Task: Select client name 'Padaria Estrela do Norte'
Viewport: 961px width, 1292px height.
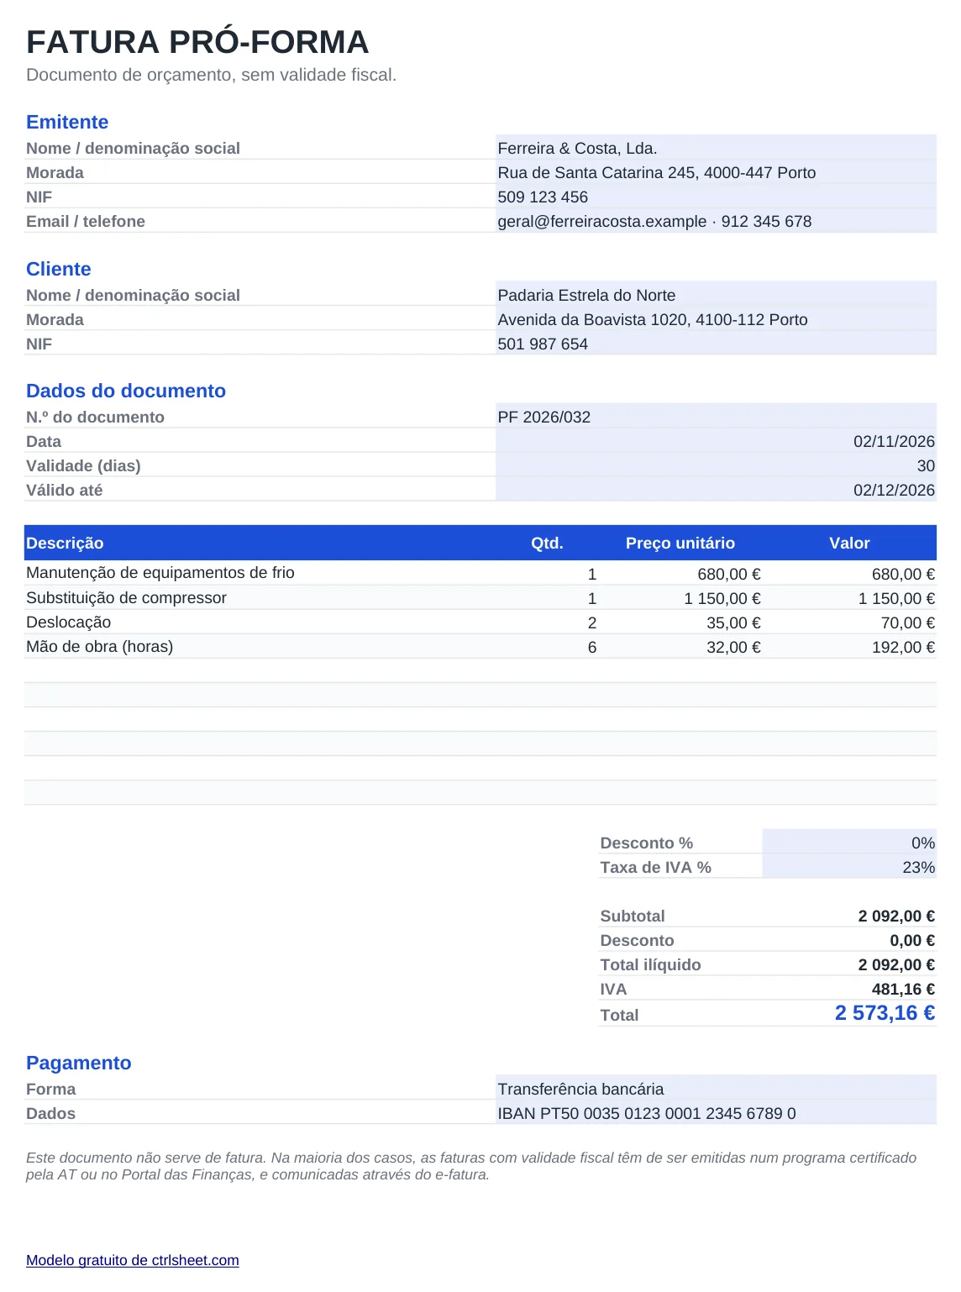Action: coord(586,295)
